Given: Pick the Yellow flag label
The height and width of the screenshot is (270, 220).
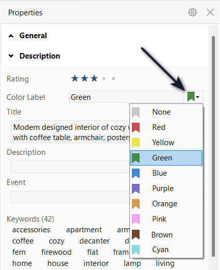Looking at the screenshot, I should pos(166,143).
